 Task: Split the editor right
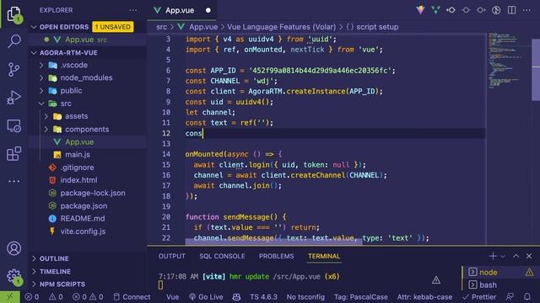point(512,10)
